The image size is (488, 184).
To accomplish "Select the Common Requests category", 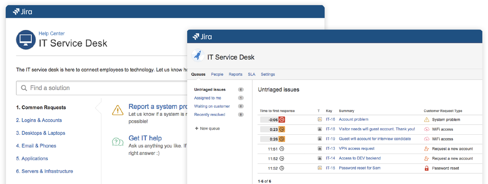I will pyautogui.click(x=41, y=107).
